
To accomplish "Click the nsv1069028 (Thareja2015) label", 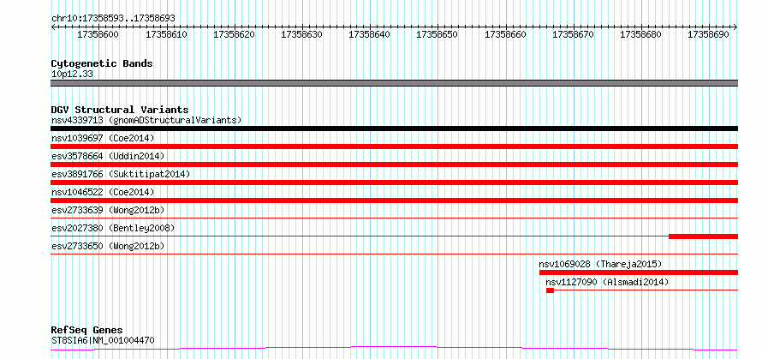I will (600, 264).
